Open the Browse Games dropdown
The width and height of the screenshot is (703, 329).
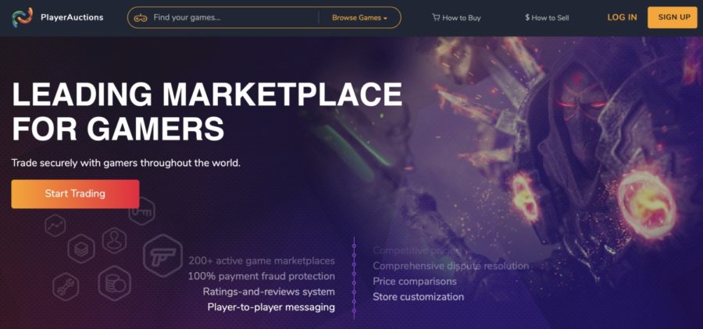tap(359, 17)
